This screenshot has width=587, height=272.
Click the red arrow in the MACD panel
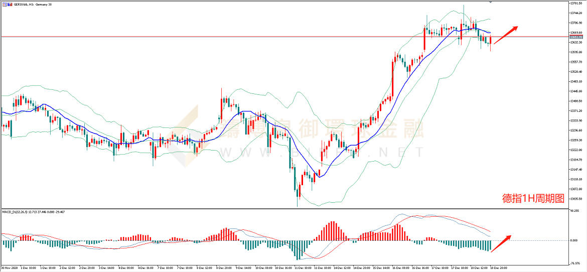501,242
